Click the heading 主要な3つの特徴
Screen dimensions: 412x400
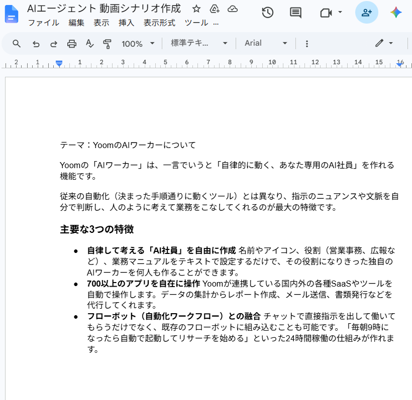click(96, 229)
